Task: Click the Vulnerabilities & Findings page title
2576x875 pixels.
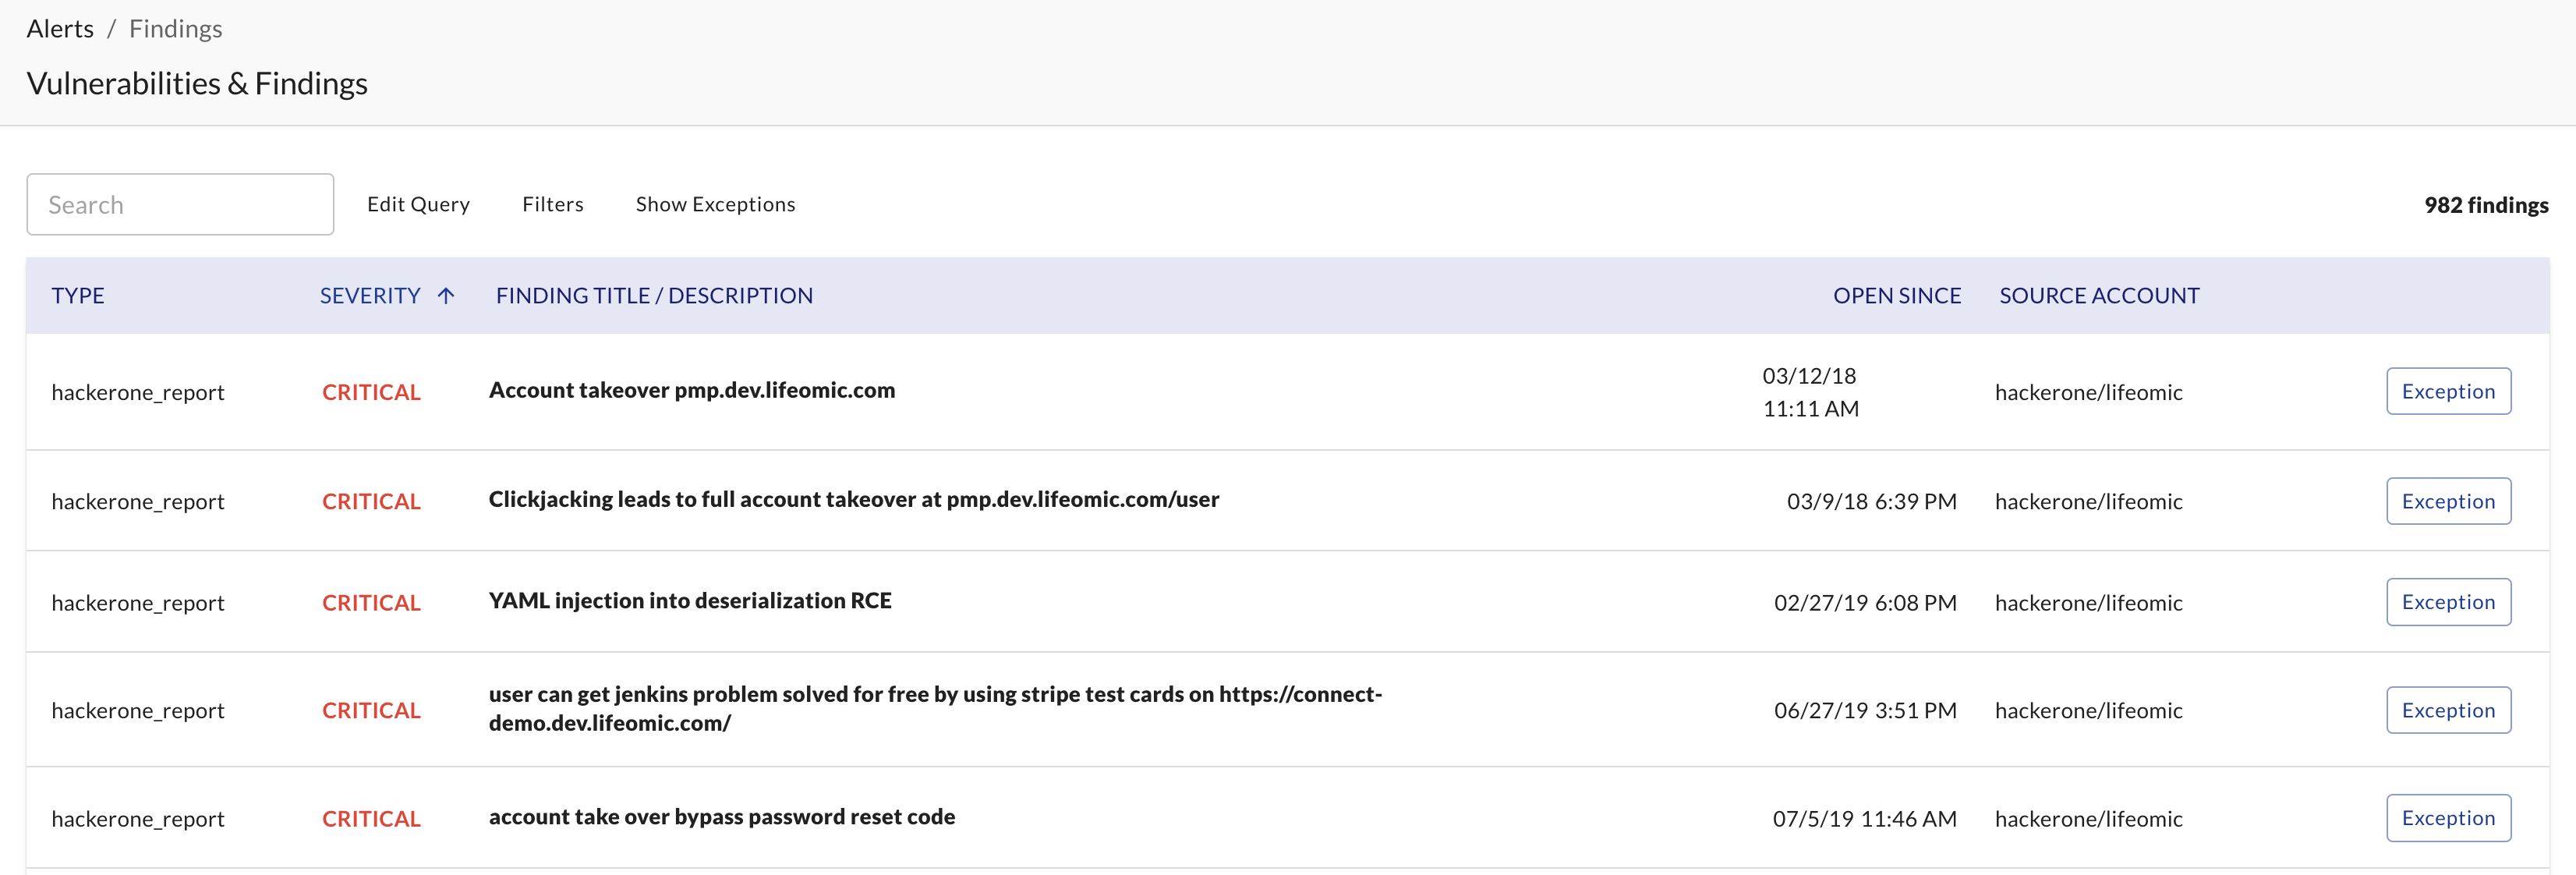Action: coord(197,83)
